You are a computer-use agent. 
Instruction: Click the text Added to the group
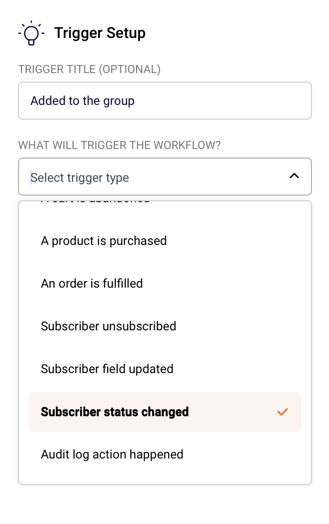[x=82, y=101]
